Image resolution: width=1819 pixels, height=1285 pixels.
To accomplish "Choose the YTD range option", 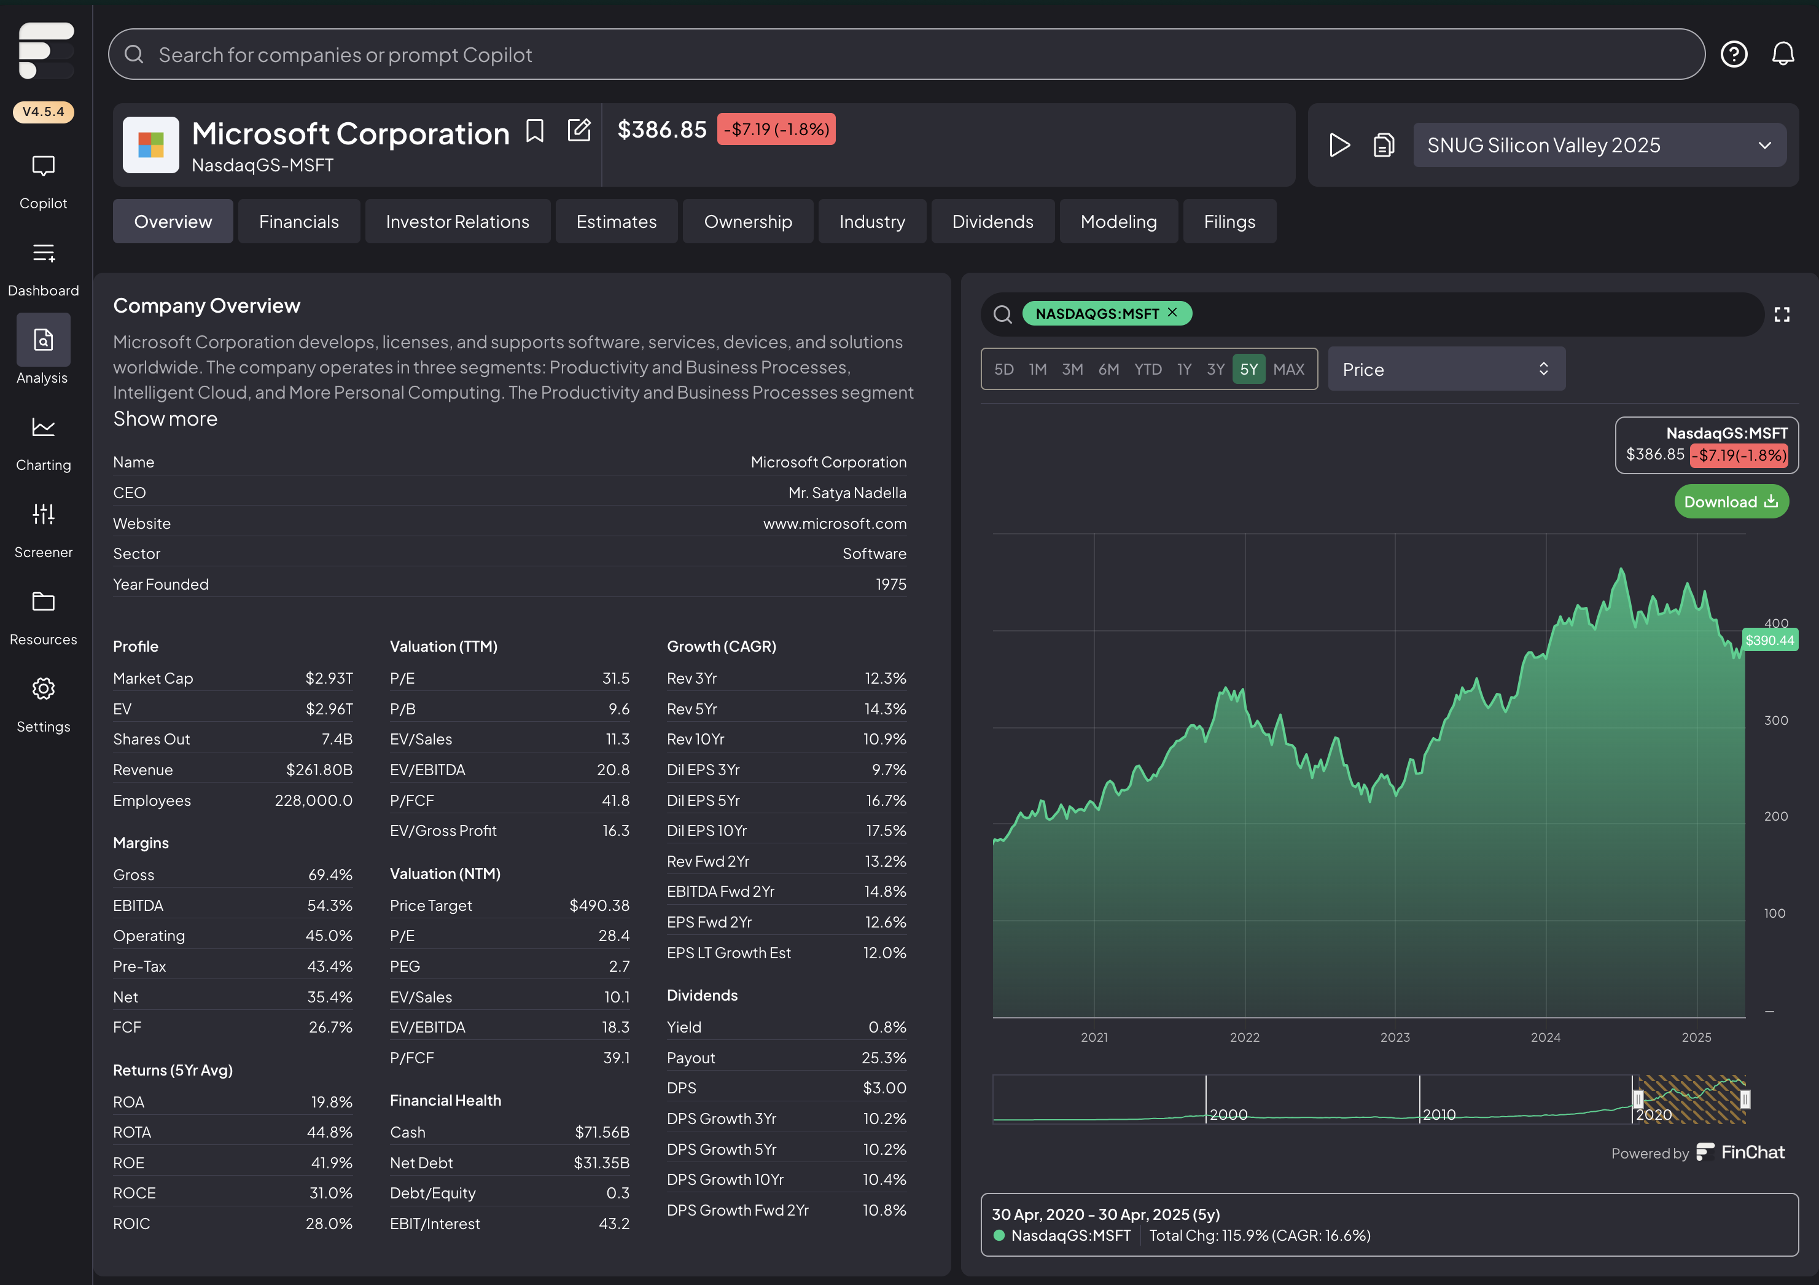I will coord(1147,369).
